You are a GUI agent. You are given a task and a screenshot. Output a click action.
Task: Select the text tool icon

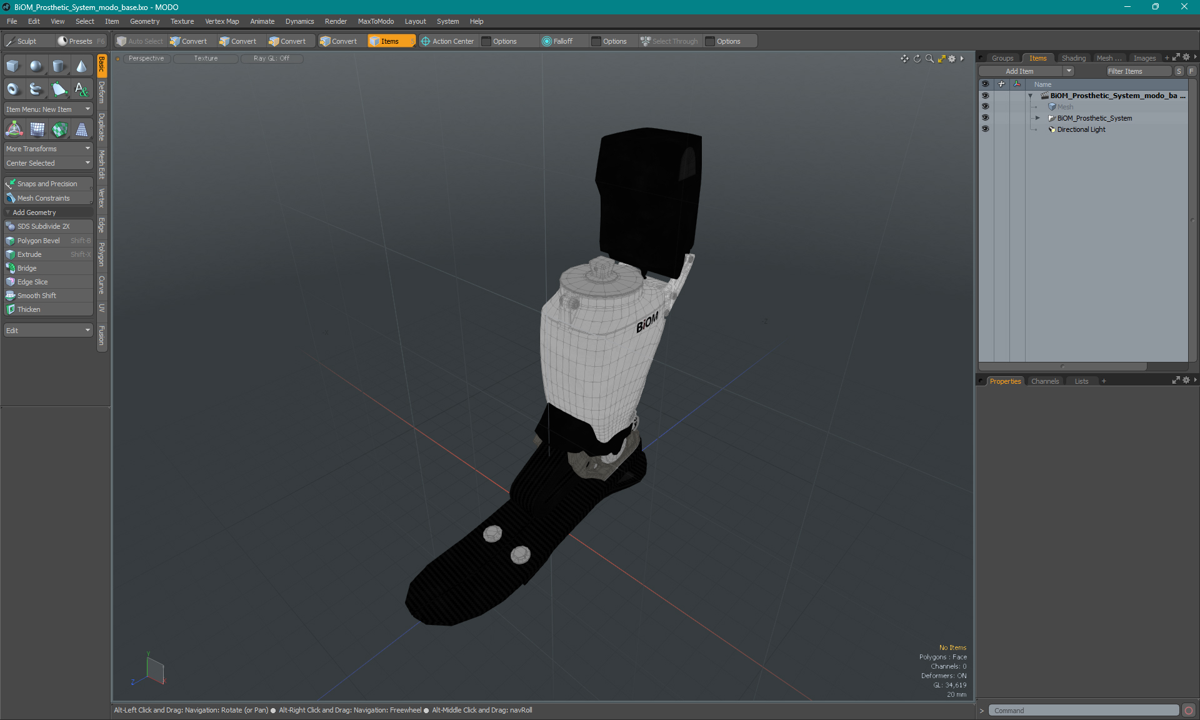[81, 89]
